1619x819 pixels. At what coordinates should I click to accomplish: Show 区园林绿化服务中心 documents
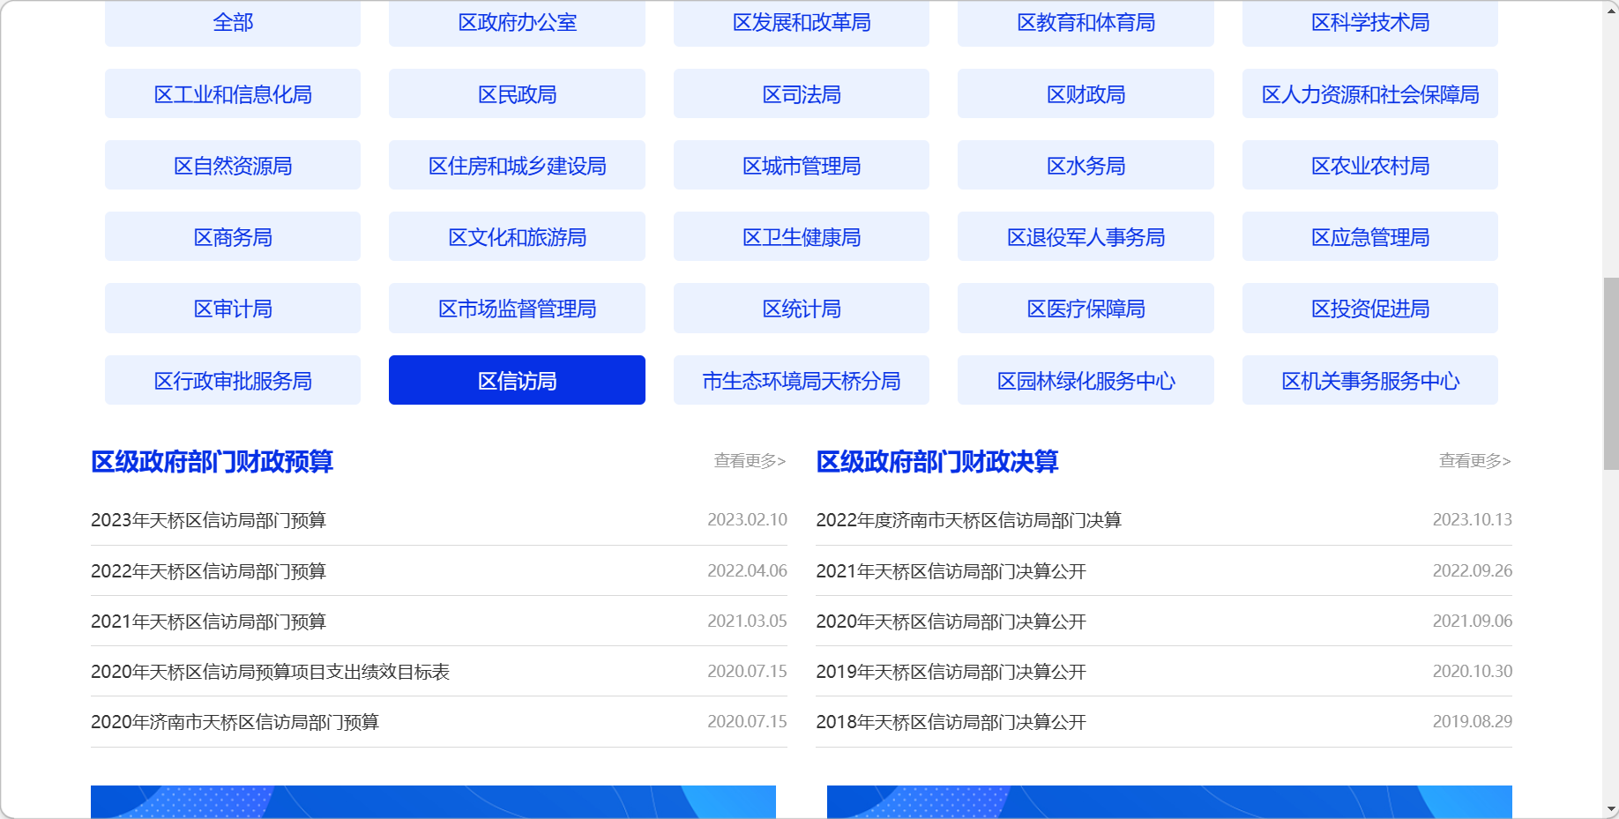pyautogui.click(x=1086, y=380)
